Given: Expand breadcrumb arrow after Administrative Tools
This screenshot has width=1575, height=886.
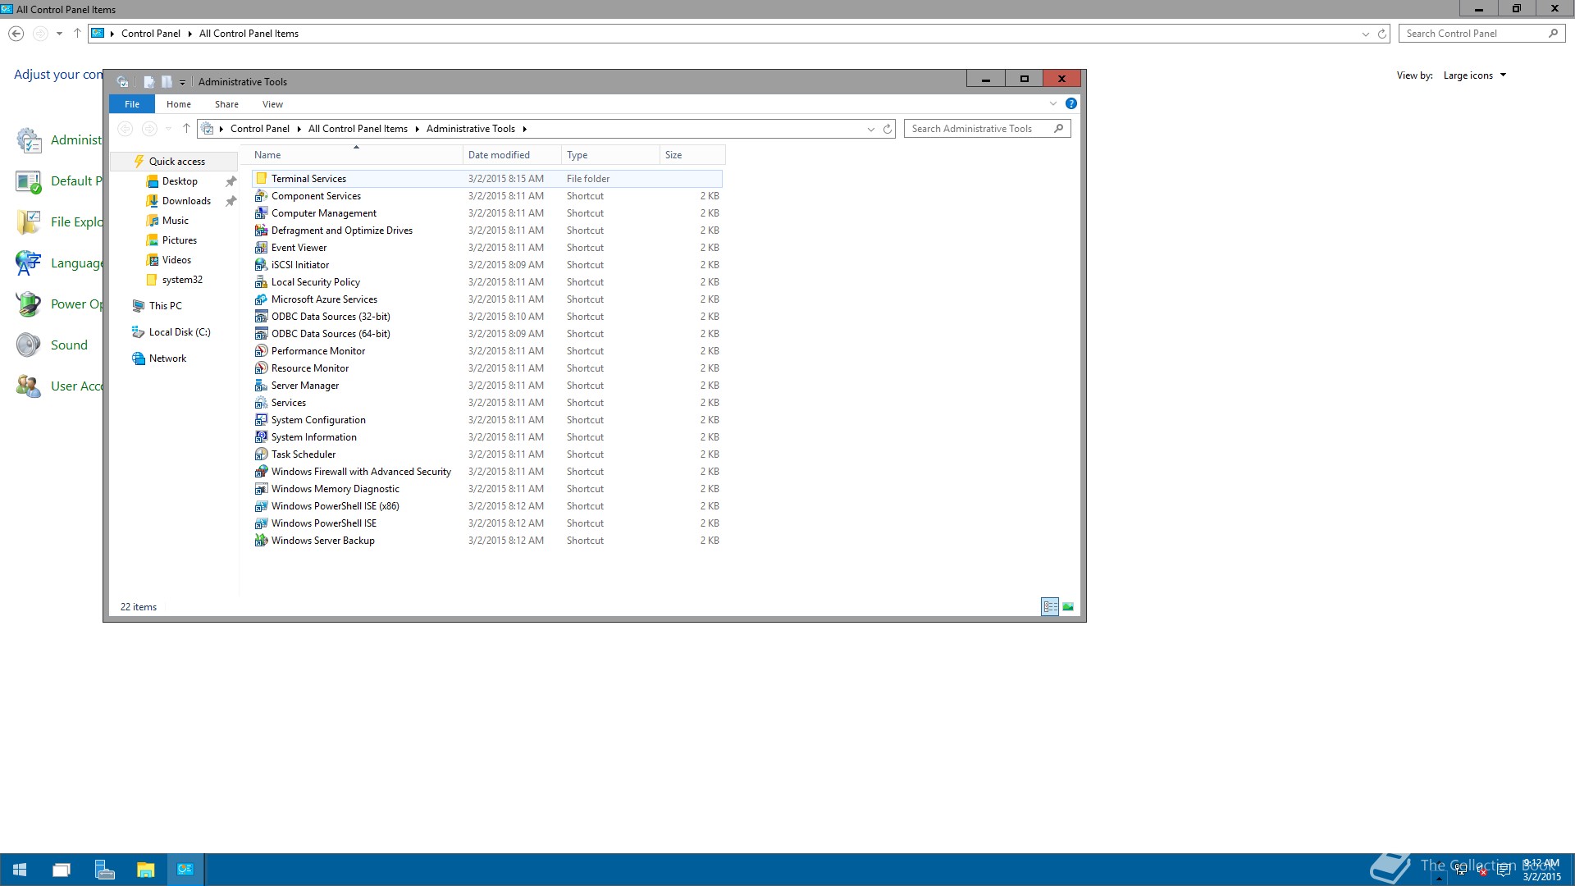Looking at the screenshot, I should [525, 129].
